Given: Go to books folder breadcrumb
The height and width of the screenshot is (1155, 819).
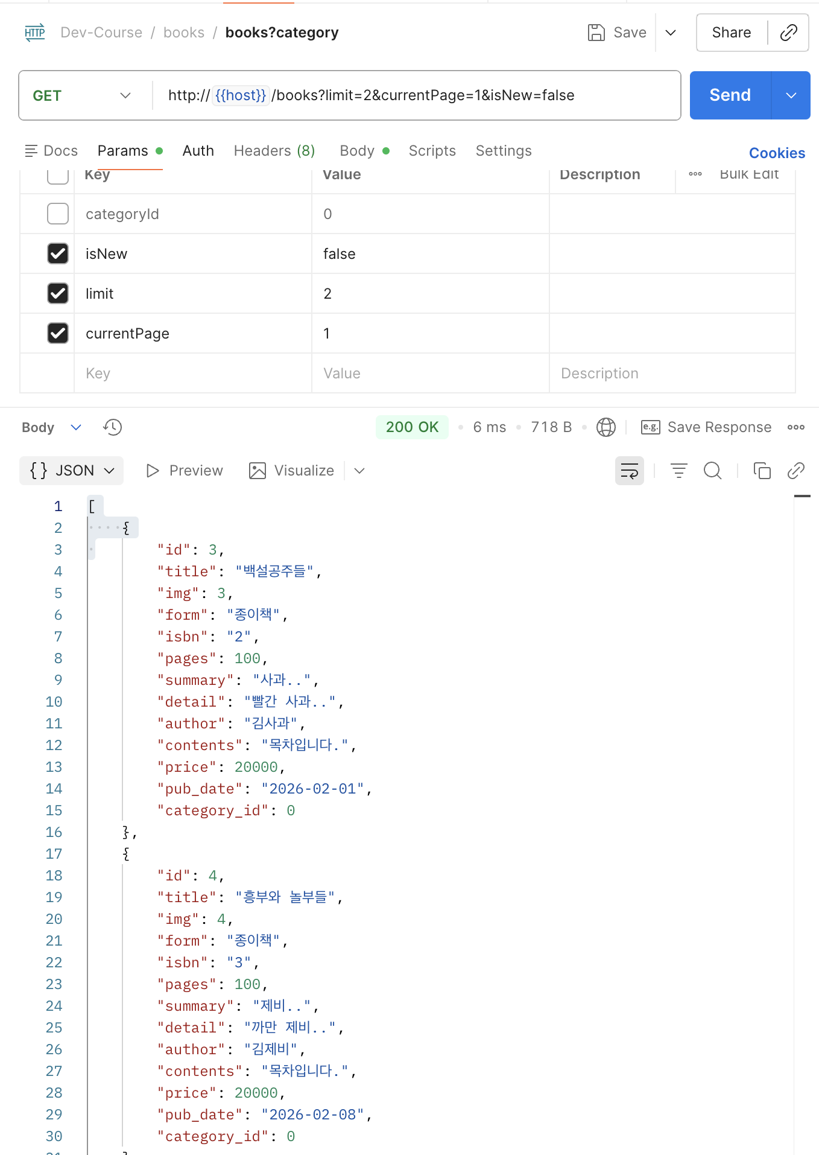Looking at the screenshot, I should click(184, 33).
